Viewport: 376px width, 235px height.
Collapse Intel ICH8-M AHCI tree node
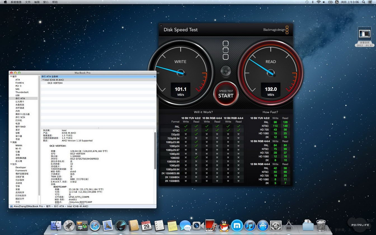pos(43,80)
